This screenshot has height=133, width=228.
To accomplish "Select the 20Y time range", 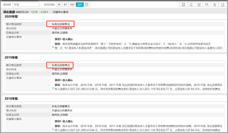I will (80, 5).
